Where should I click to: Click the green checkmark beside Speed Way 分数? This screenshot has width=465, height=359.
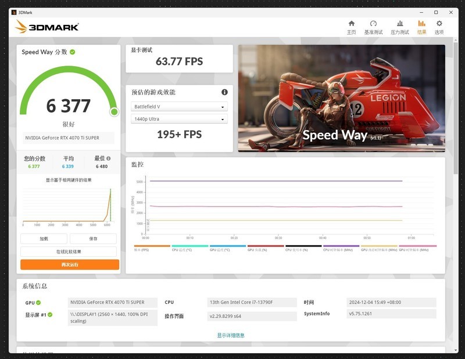coord(72,52)
